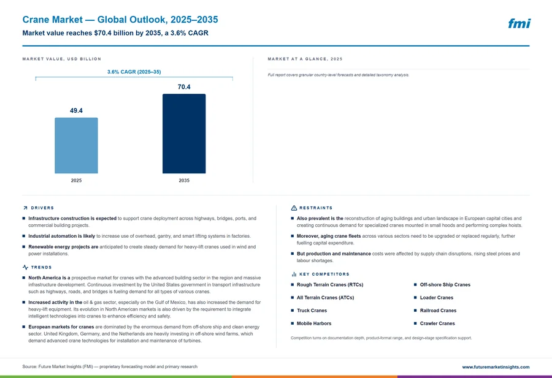The height and width of the screenshot is (378, 552).
Task: Click the Competition turns on documentation footnote
Action: coord(381,338)
